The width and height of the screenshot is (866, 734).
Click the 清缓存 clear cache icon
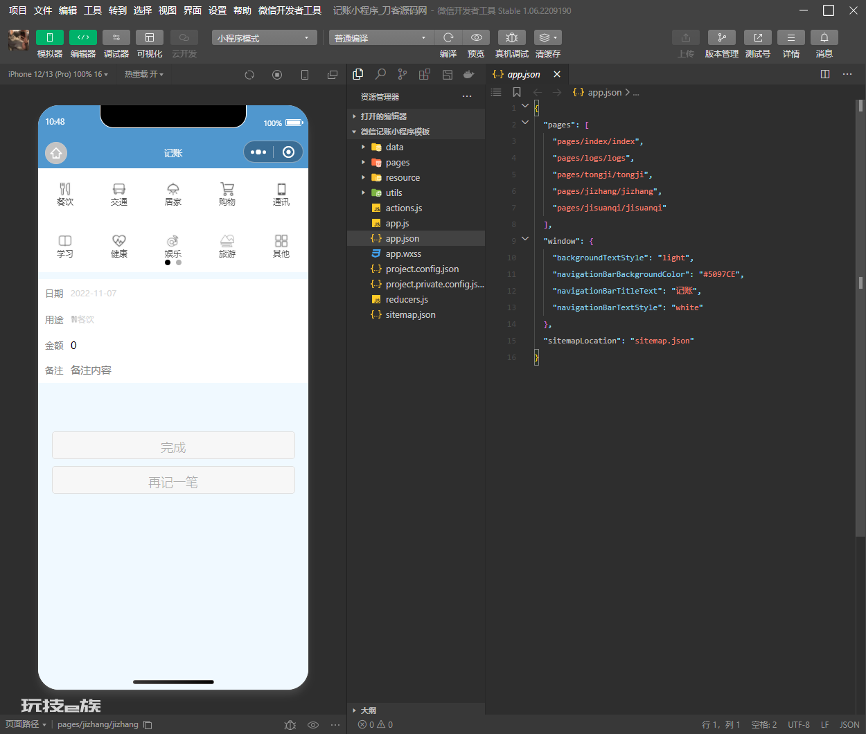pos(548,37)
